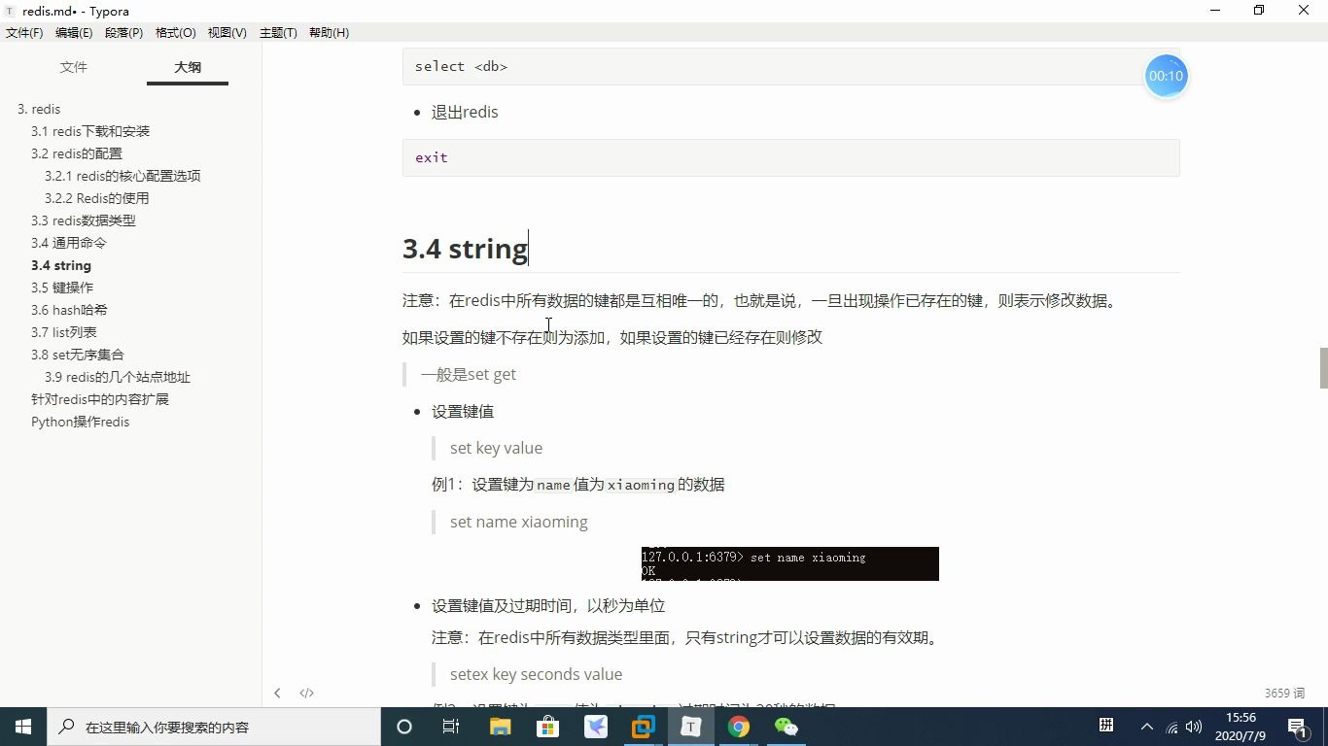Screen dimensions: 1328x746
Task: Select 3.4 string in outline
Action: click(x=61, y=265)
